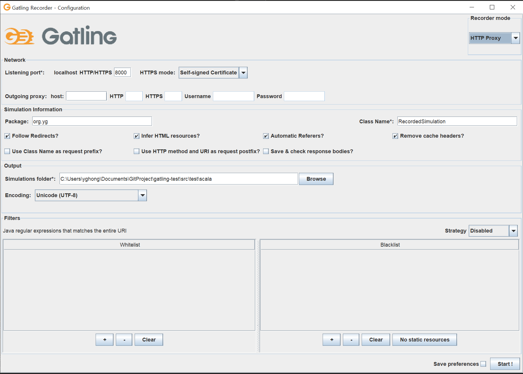Clear the Blacklist entries
The height and width of the screenshot is (374, 523).
pyautogui.click(x=376, y=340)
